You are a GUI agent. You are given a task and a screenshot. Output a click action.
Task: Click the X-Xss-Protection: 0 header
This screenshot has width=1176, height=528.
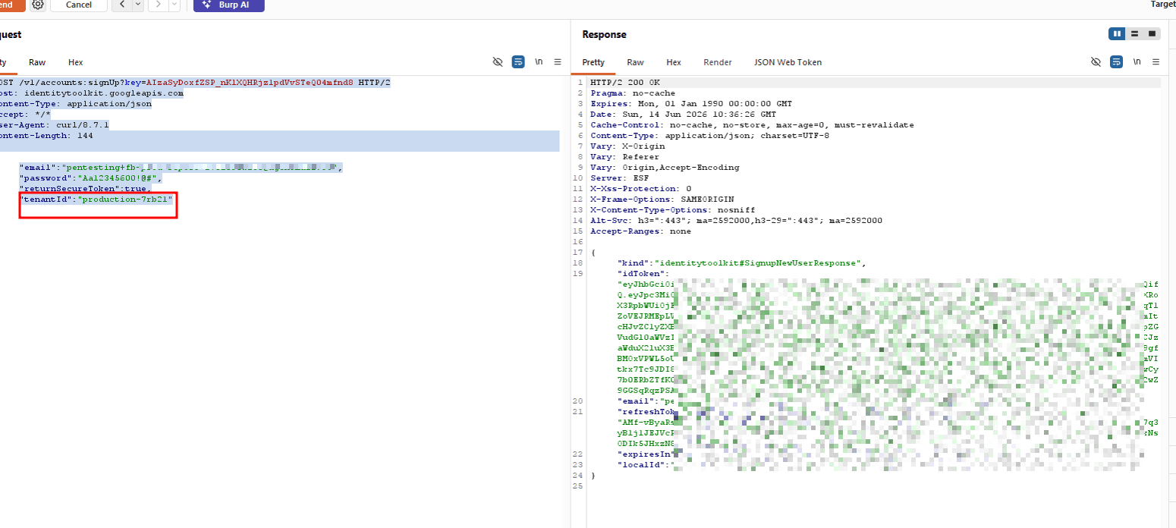pos(640,188)
